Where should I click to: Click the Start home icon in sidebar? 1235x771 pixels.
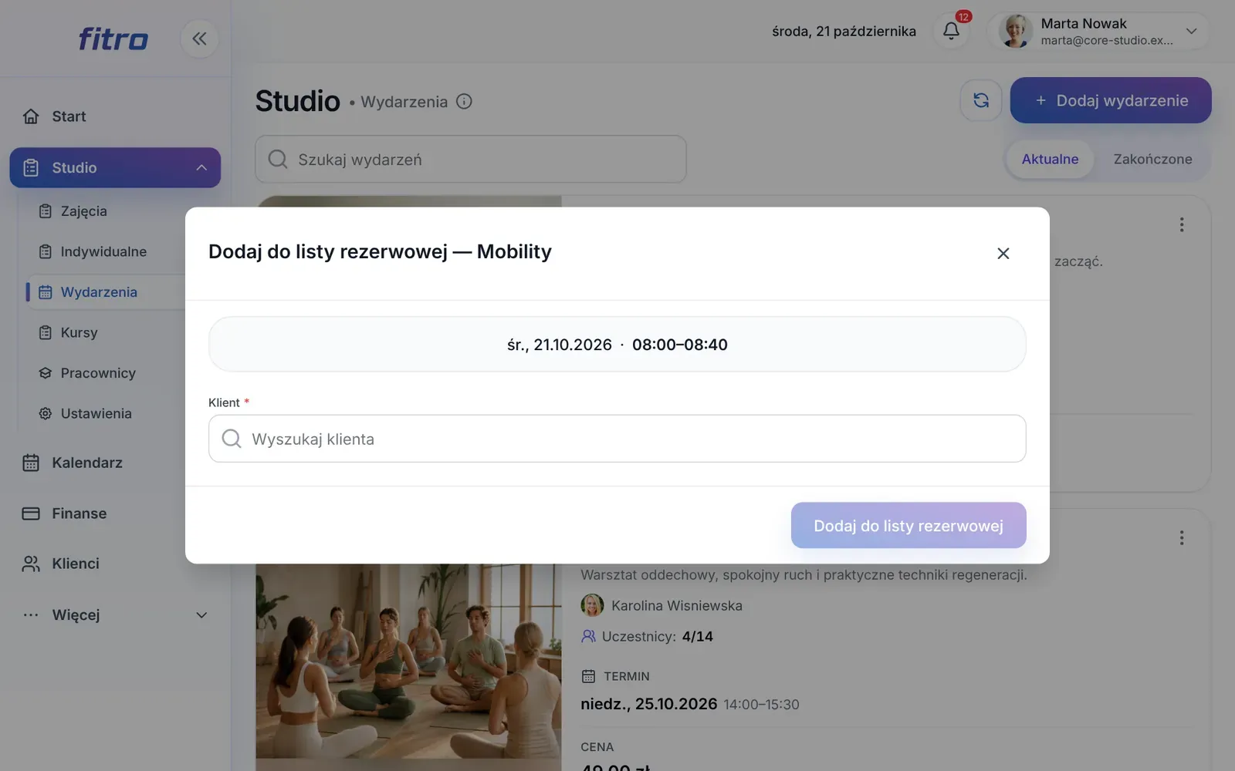[31, 116]
